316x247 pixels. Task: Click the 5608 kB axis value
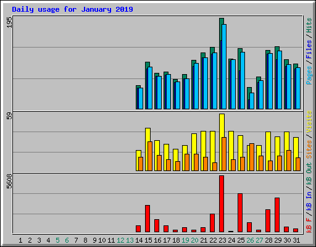9,182
